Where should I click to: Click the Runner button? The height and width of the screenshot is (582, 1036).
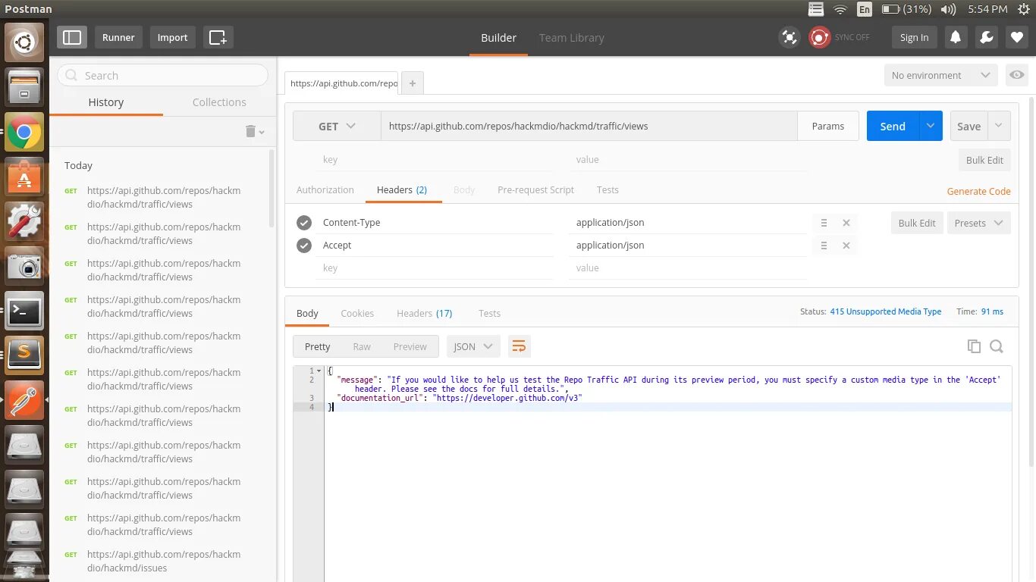coord(118,37)
